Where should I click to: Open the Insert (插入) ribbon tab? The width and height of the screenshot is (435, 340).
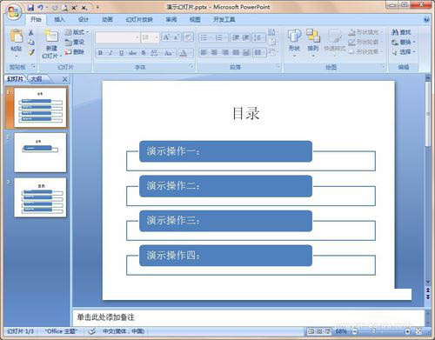[x=59, y=19]
